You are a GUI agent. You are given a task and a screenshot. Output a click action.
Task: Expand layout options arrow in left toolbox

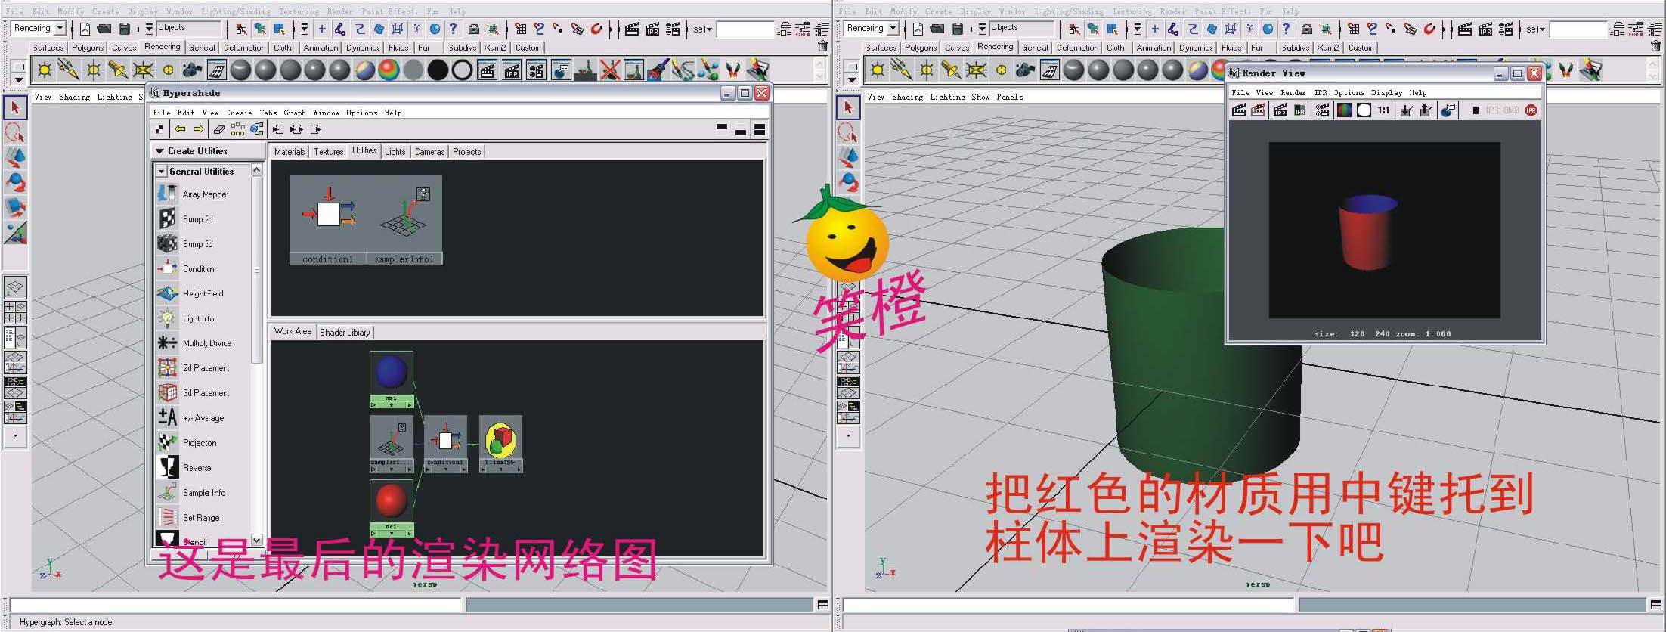tap(15, 436)
